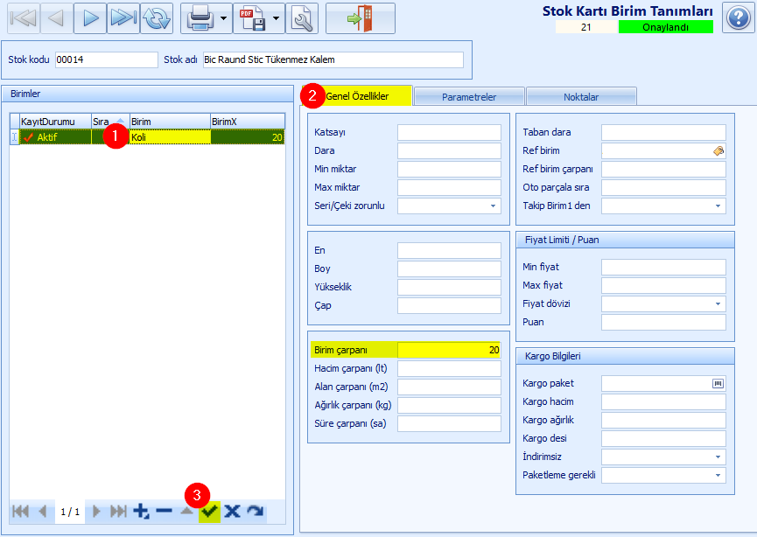Open the İndirimsiz dropdown
Viewport: 757px width, 537px height.
click(718, 457)
